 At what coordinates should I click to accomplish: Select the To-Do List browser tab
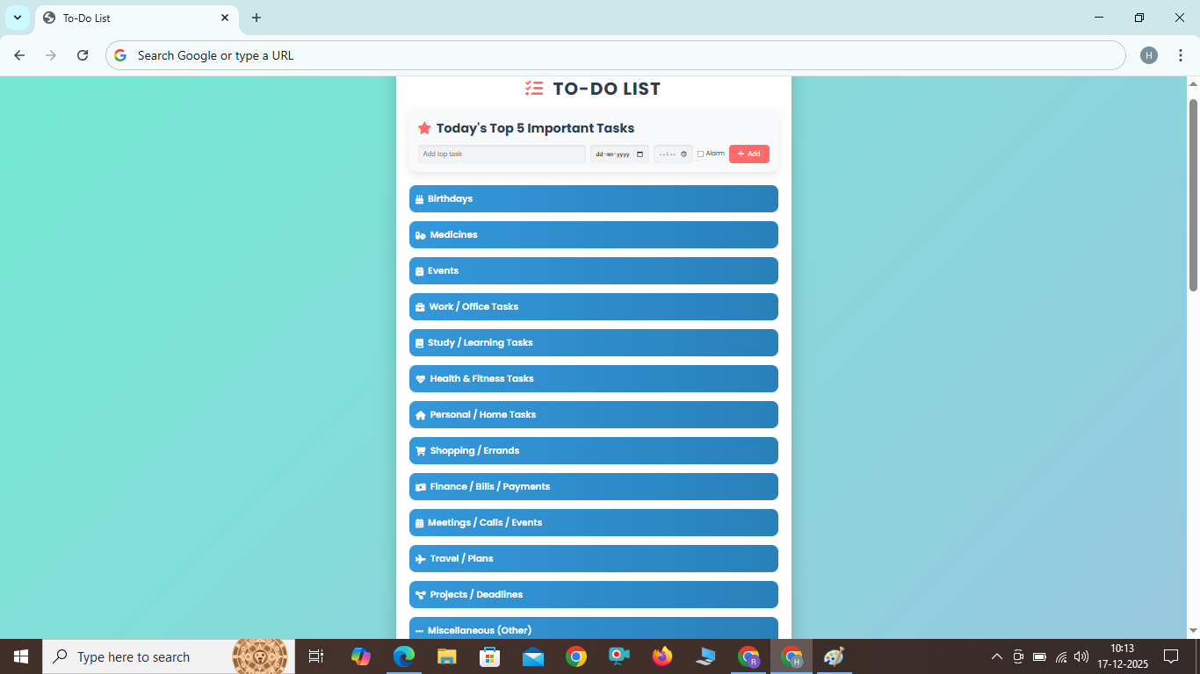(132, 18)
